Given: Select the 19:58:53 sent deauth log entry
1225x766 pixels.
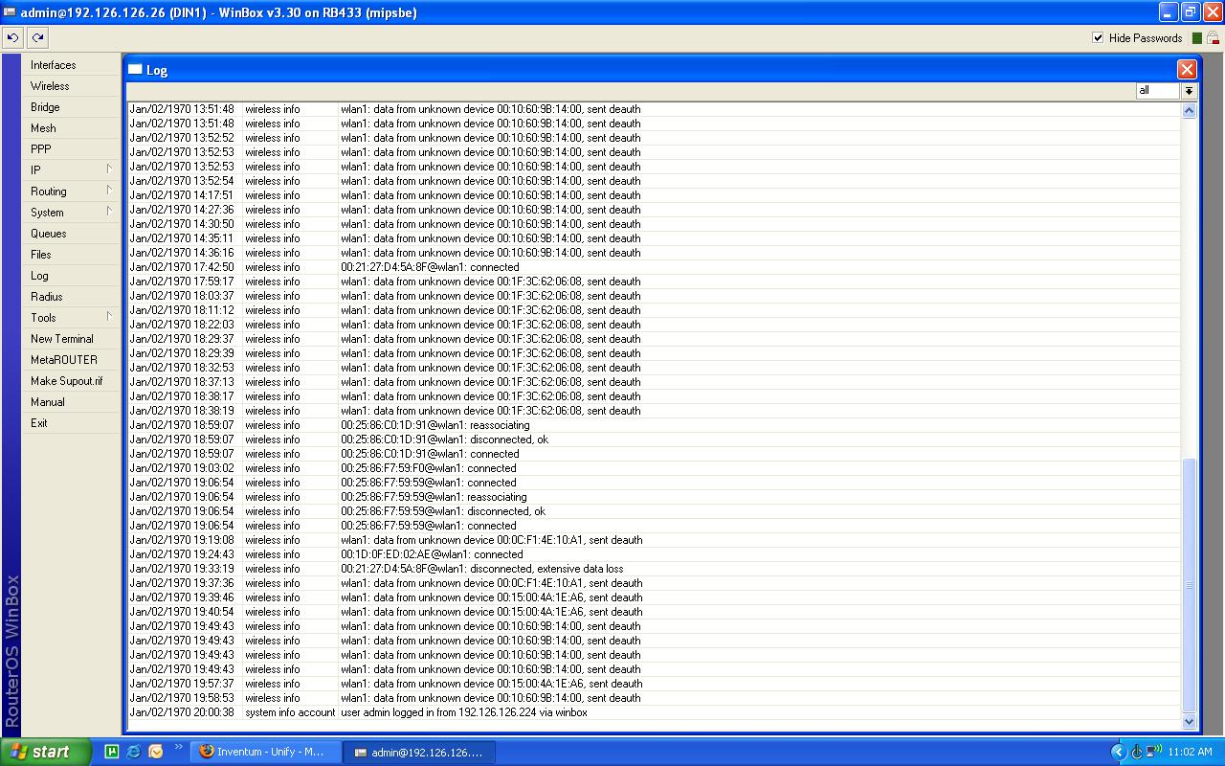Looking at the screenshot, I should point(654,698).
